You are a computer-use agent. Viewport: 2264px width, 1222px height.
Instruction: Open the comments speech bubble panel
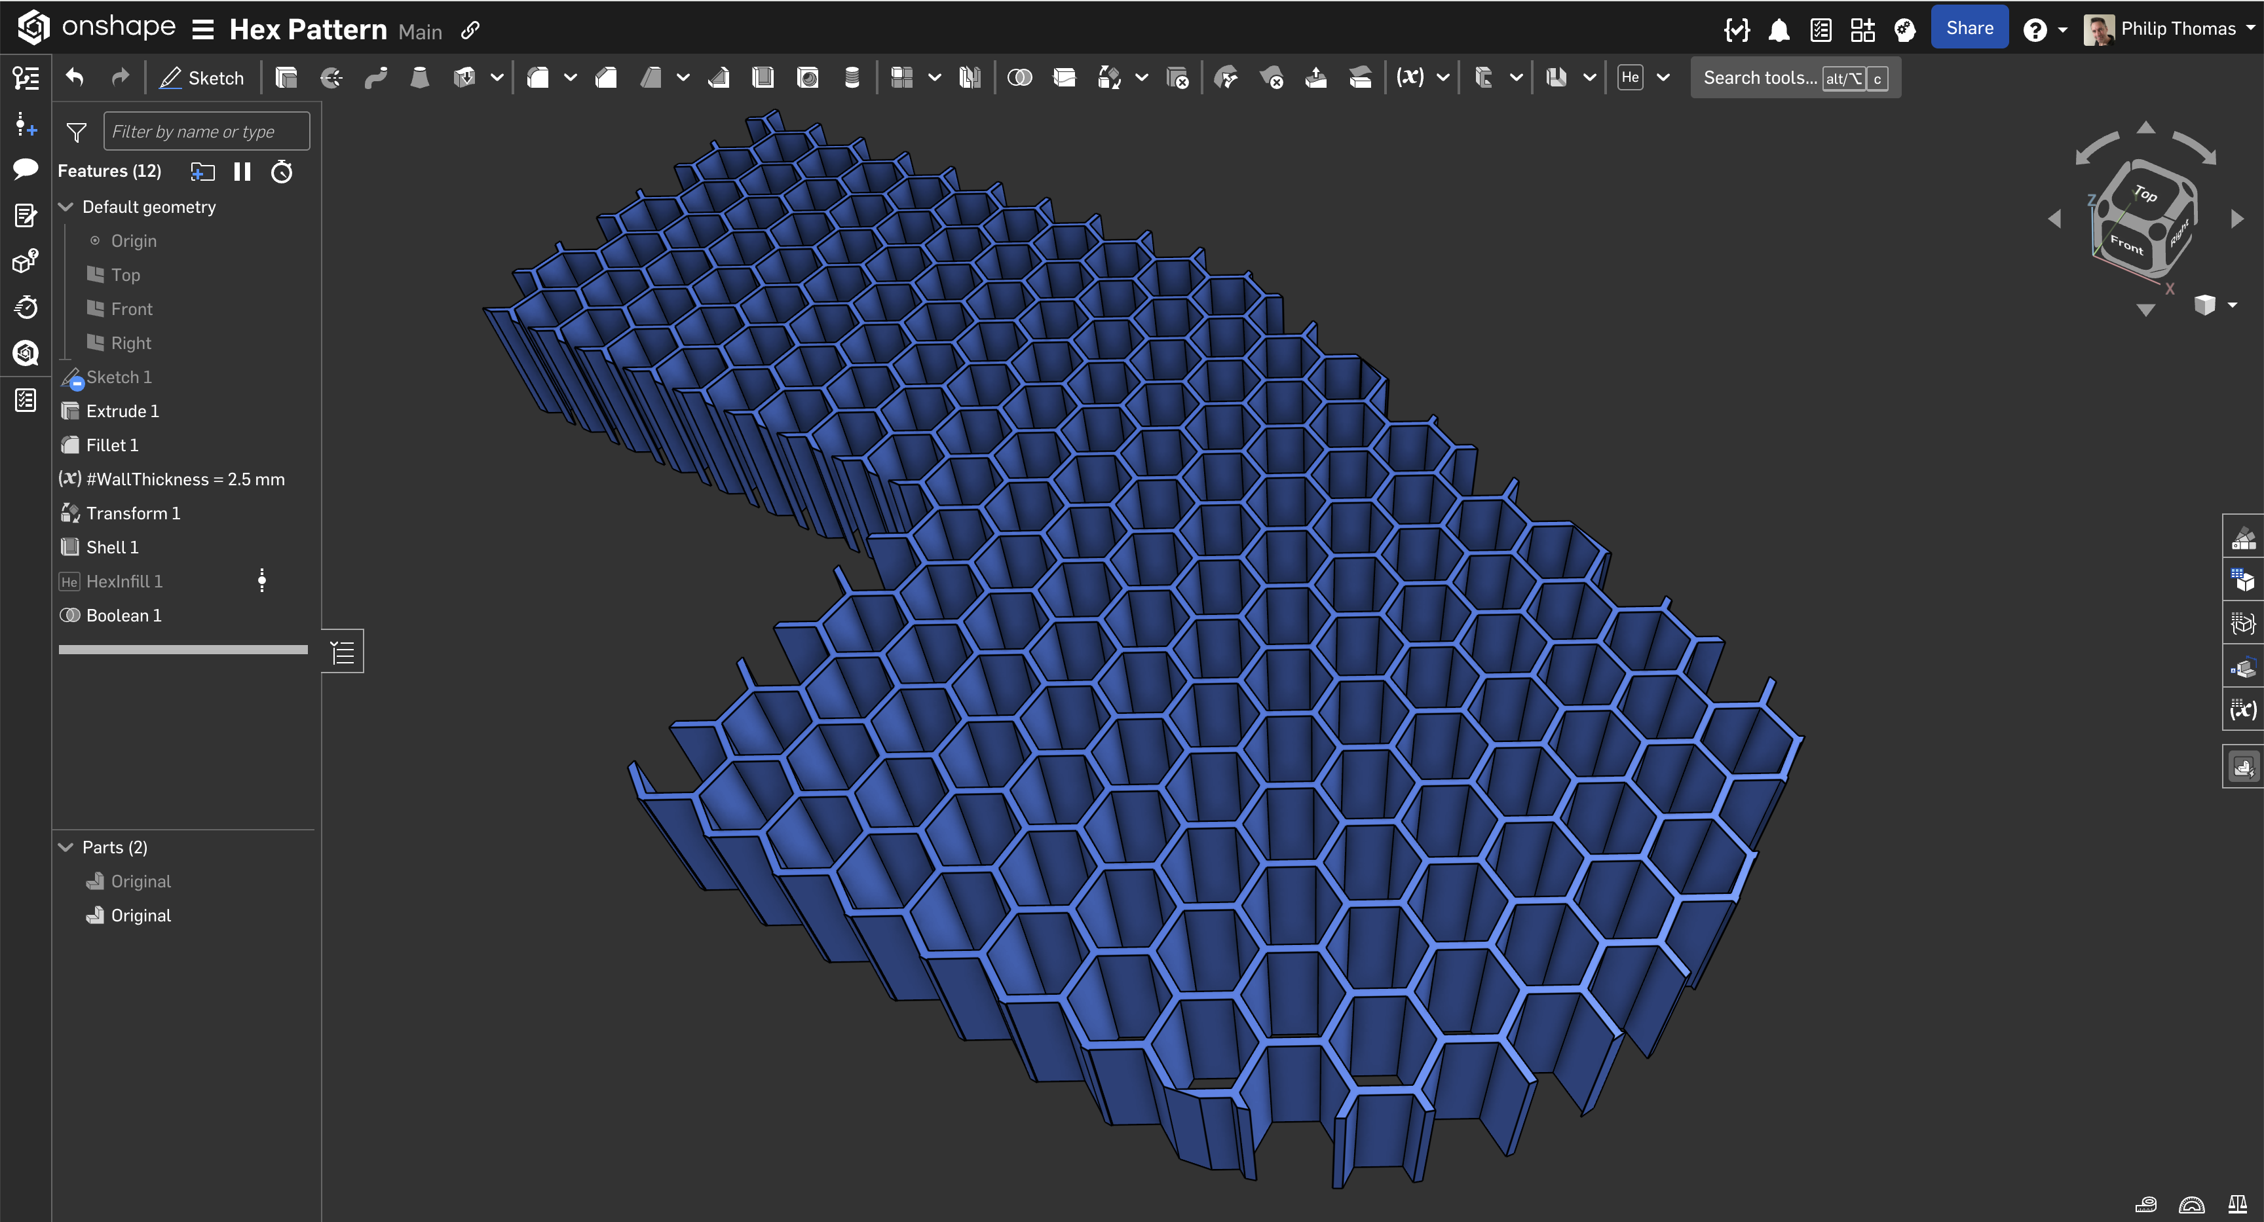click(x=26, y=169)
